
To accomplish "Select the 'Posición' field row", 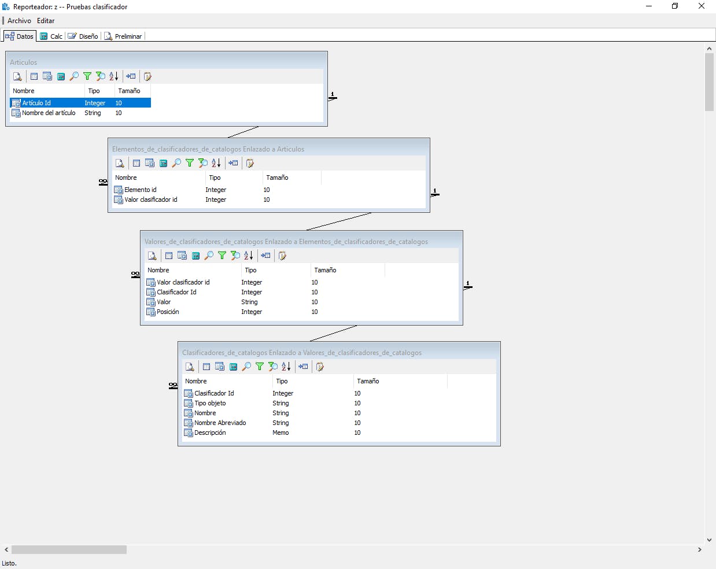I will tap(264, 312).
